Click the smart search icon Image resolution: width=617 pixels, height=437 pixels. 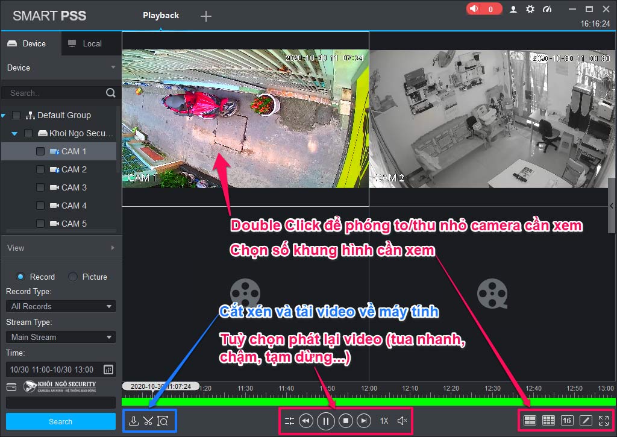point(163,421)
